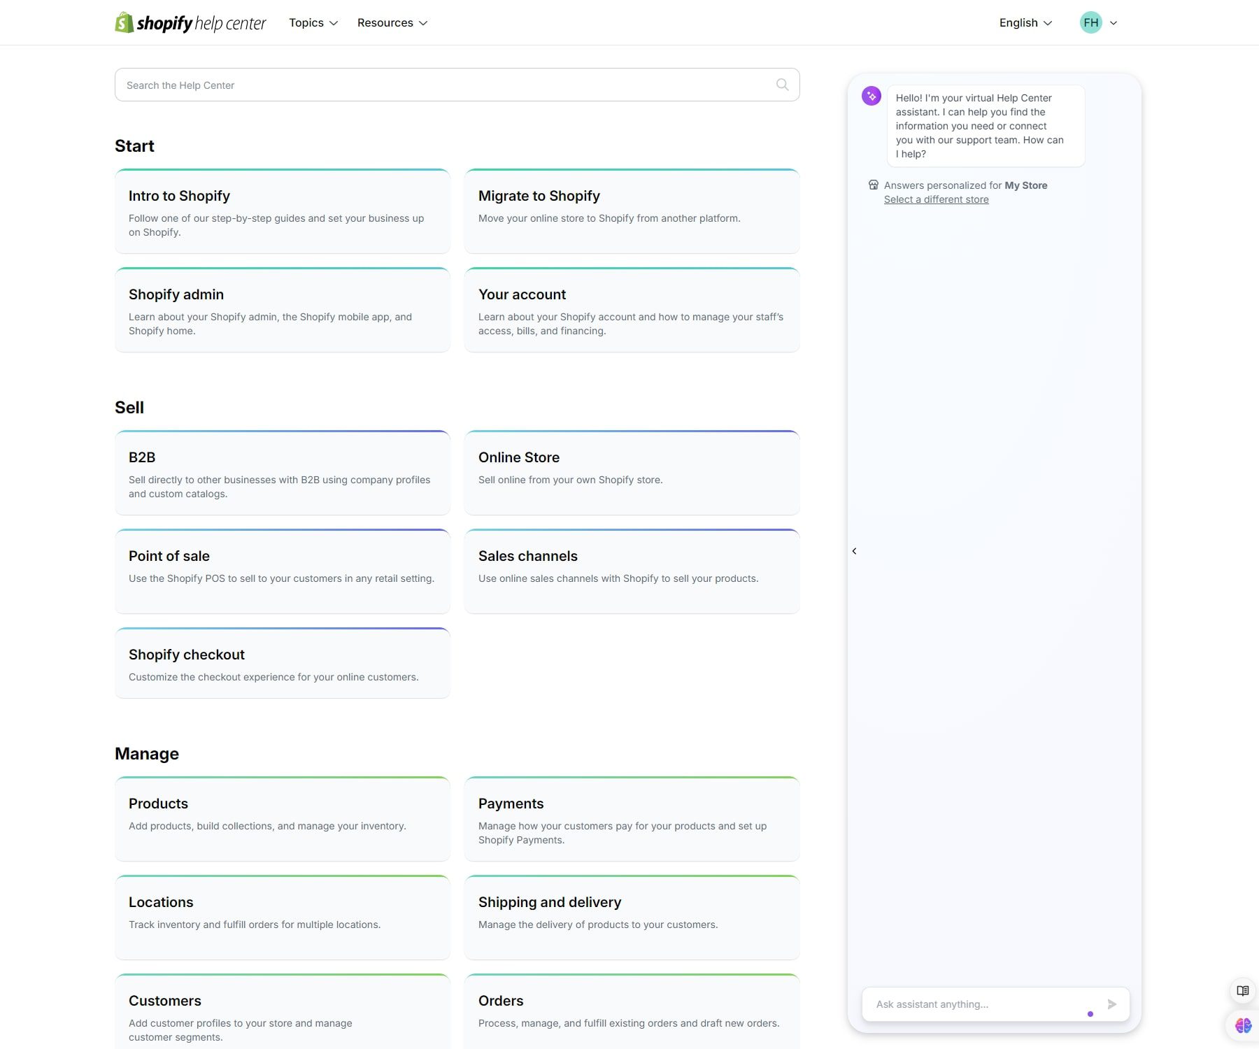The height and width of the screenshot is (1049, 1259).
Task: Open the Resources menu
Action: 392,22
